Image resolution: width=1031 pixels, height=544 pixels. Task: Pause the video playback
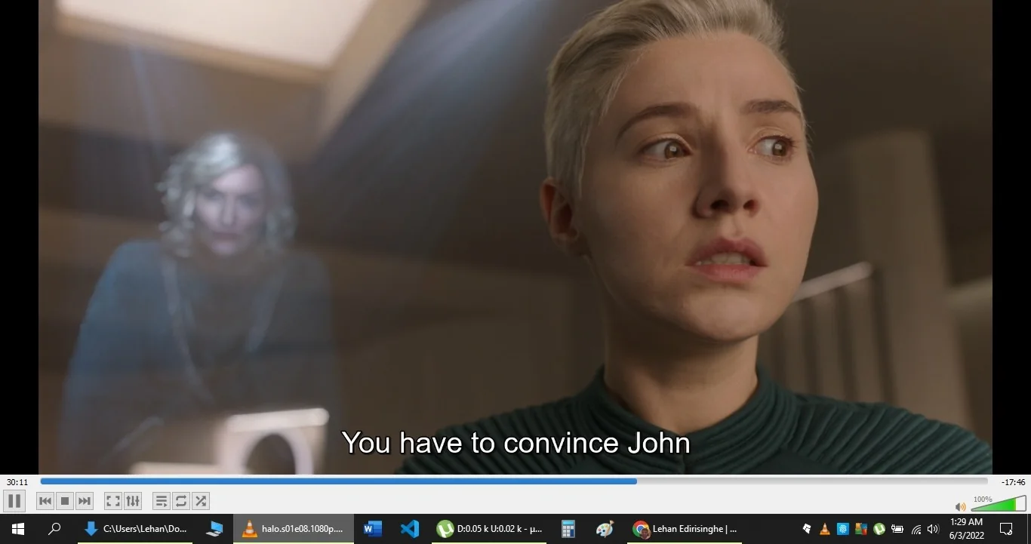click(14, 501)
